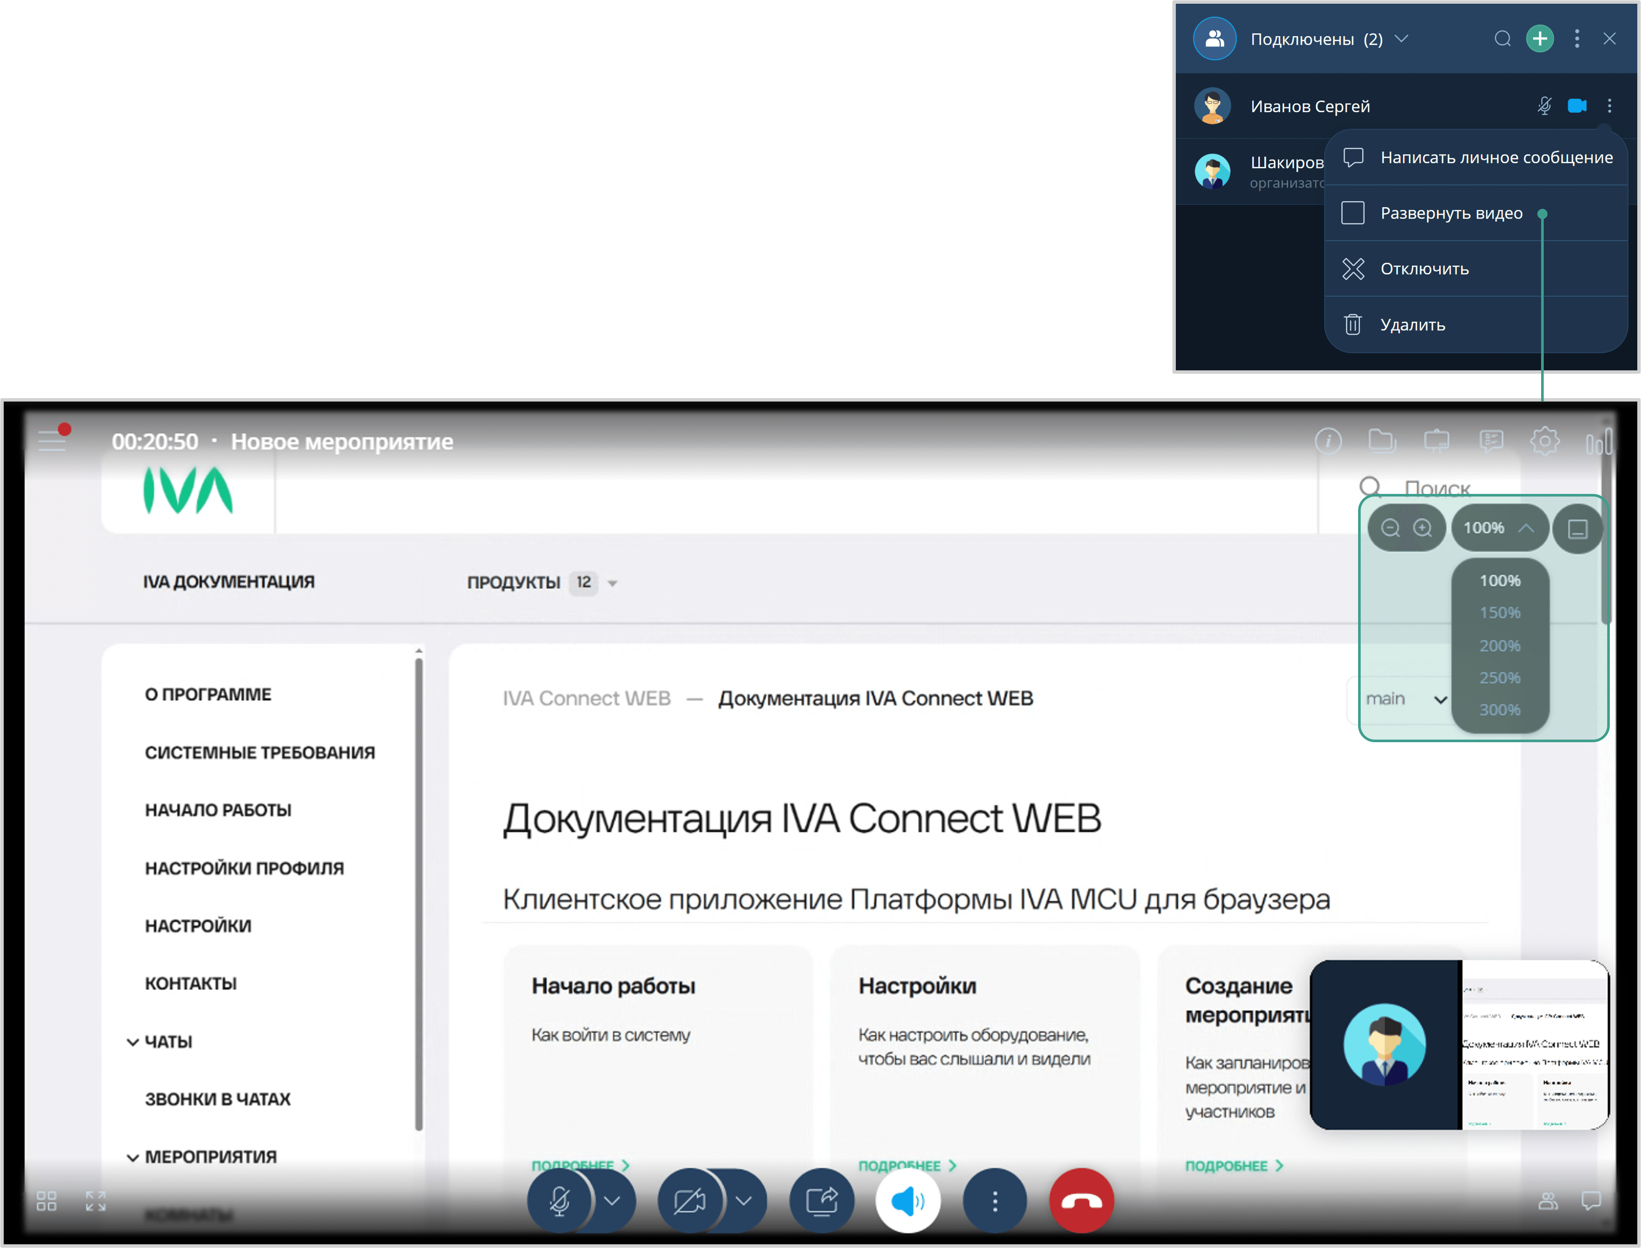This screenshot has width=1641, height=1248.
Task: Expand the microphone options chevron
Action: click(612, 1201)
